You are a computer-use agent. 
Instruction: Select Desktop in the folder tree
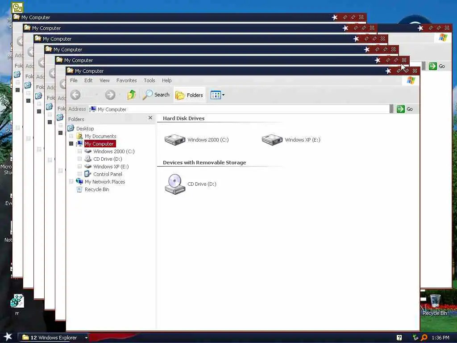click(x=85, y=128)
